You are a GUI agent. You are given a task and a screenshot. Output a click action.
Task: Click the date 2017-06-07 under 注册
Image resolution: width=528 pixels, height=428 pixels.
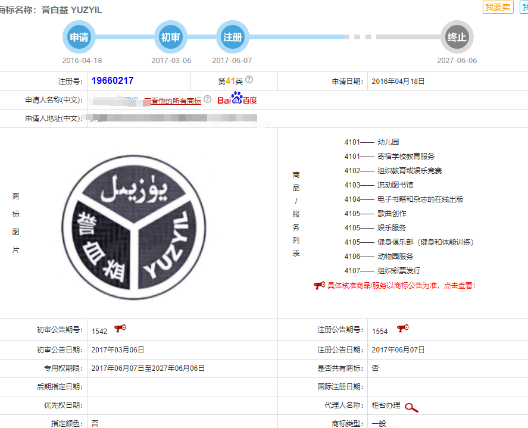232,61
